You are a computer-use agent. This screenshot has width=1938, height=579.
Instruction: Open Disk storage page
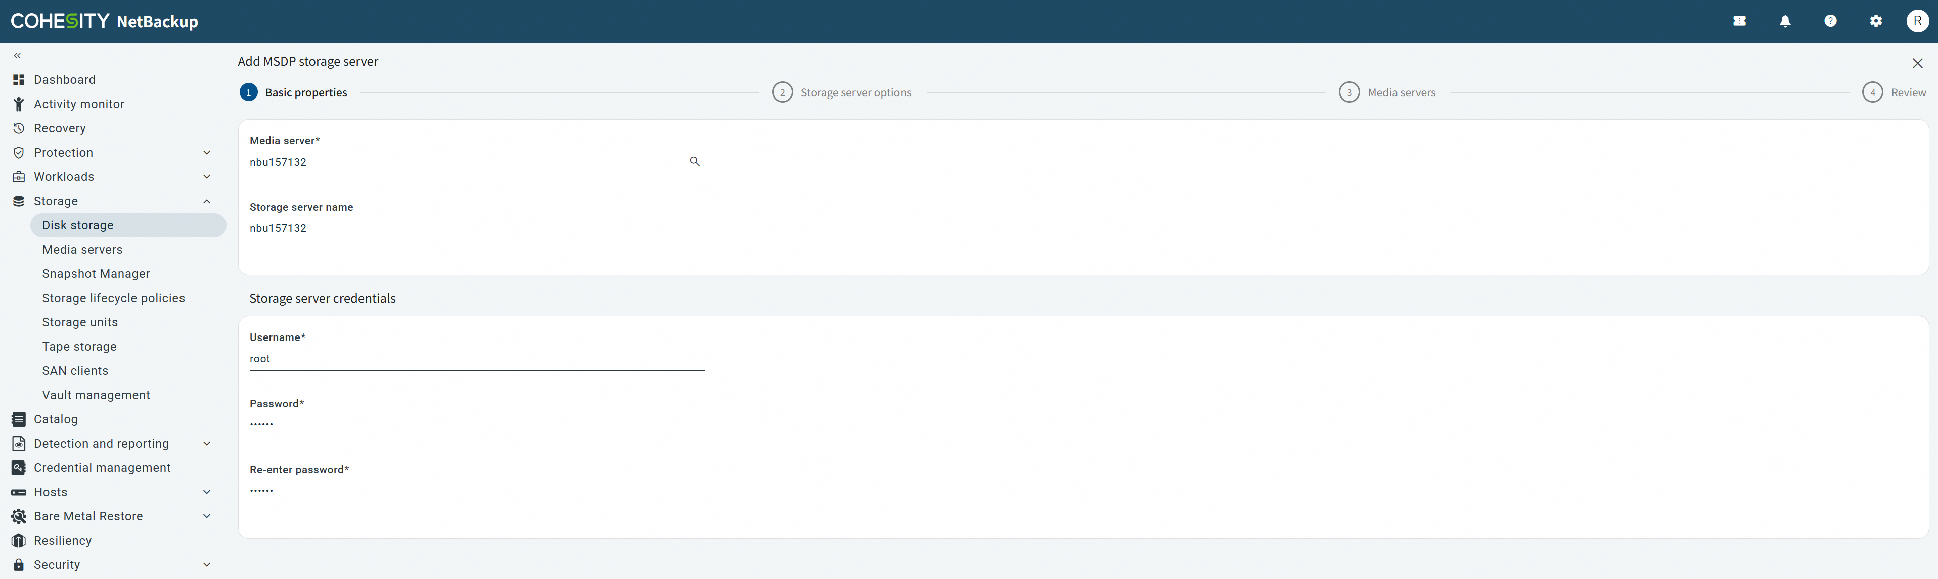(x=128, y=225)
